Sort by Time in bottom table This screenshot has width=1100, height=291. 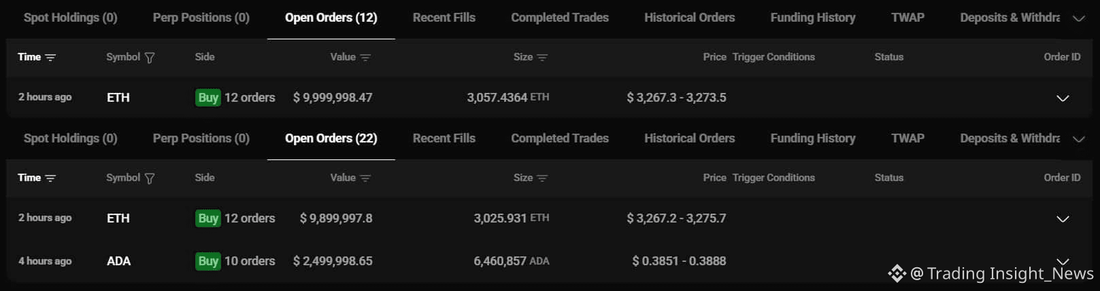click(x=50, y=178)
